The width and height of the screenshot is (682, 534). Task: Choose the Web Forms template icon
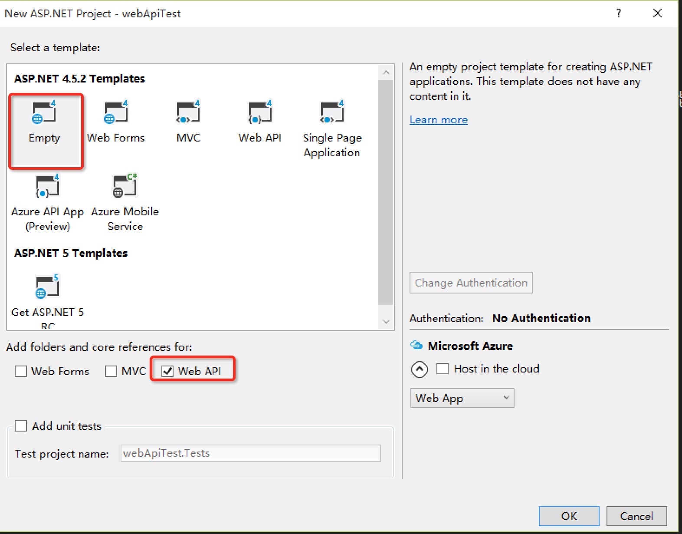pos(116,112)
